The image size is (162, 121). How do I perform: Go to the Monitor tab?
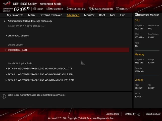[89, 15]
